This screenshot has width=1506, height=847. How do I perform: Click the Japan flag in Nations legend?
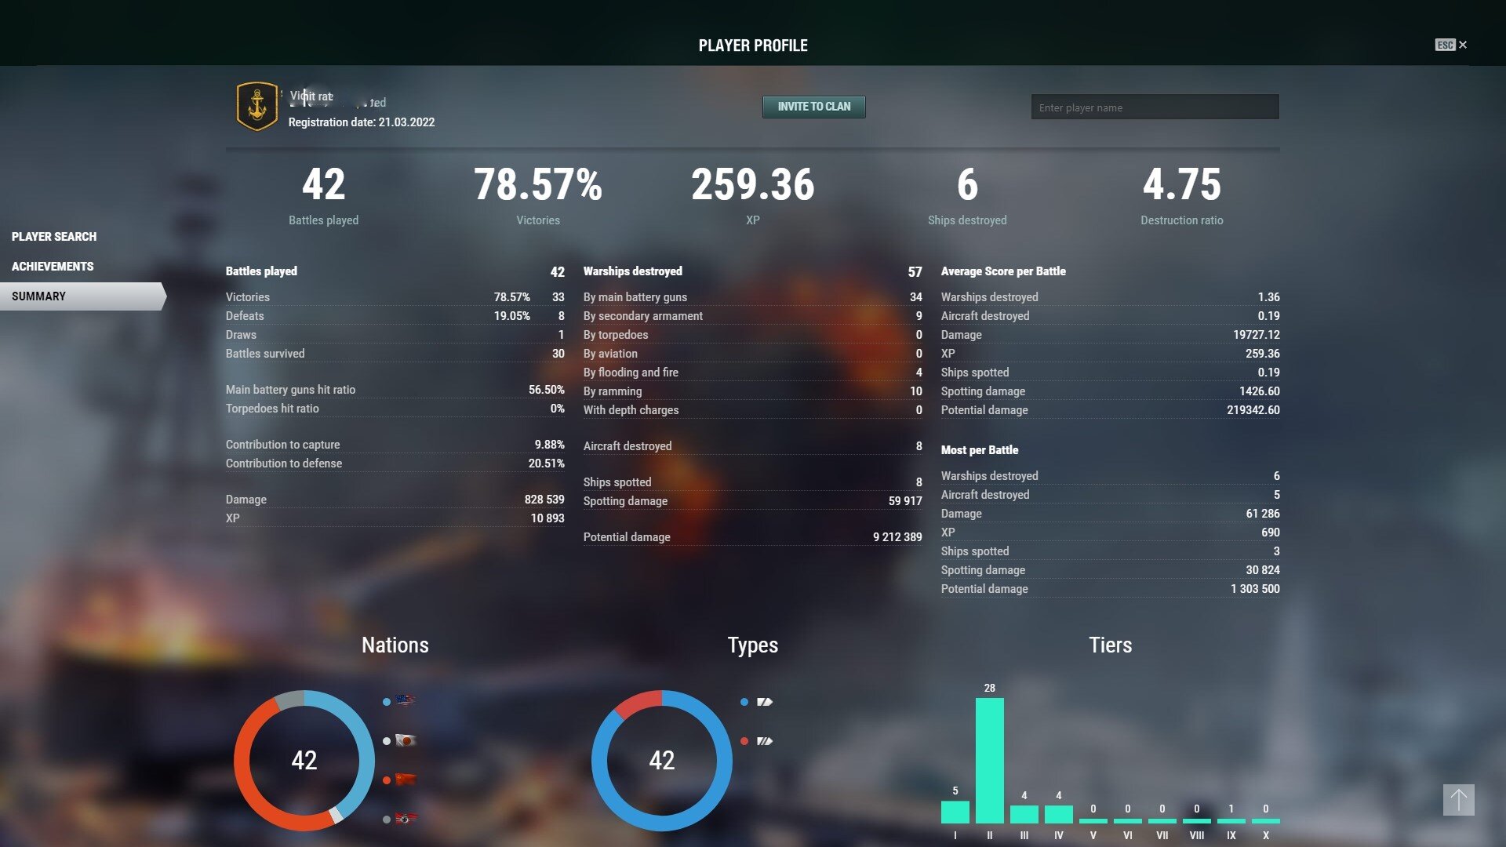tap(405, 740)
